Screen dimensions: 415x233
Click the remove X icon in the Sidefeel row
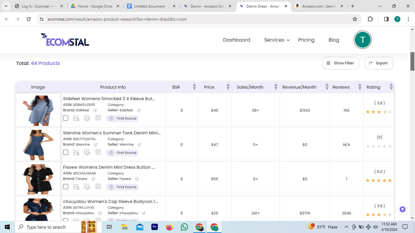tap(98, 118)
